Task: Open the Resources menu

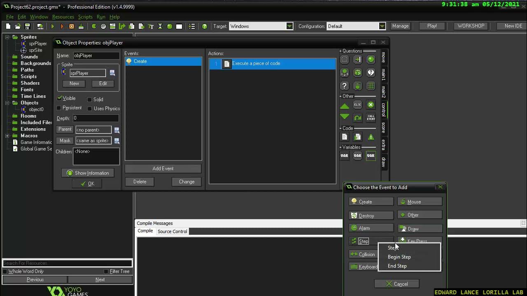Action: click(x=63, y=17)
